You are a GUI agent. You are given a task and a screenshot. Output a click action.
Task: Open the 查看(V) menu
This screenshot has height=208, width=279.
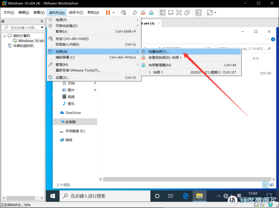pos(39,12)
